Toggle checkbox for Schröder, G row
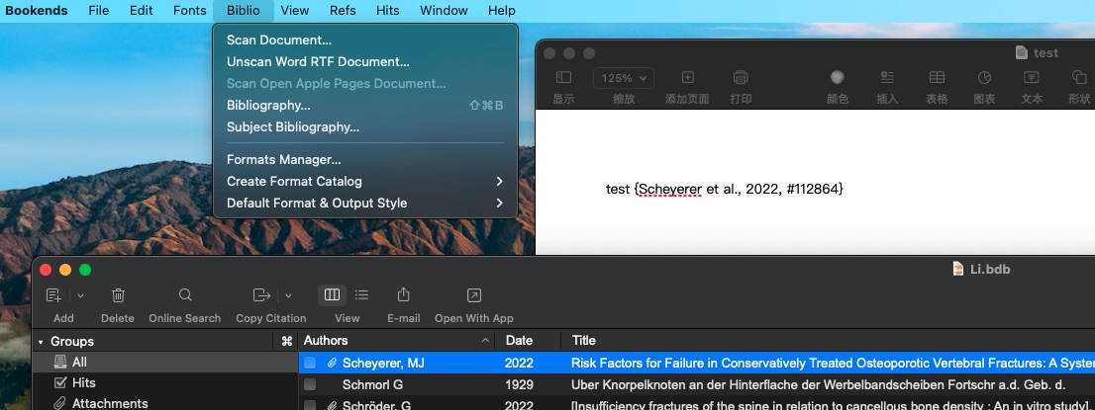1095x410 pixels. click(310, 405)
